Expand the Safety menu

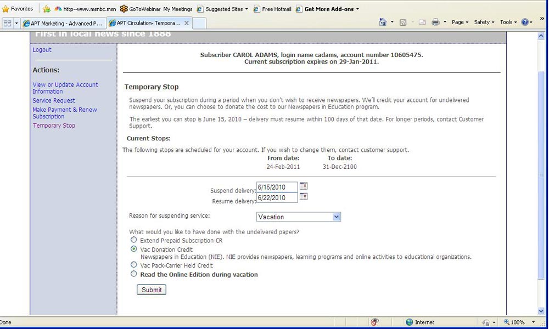pyautogui.click(x=484, y=22)
